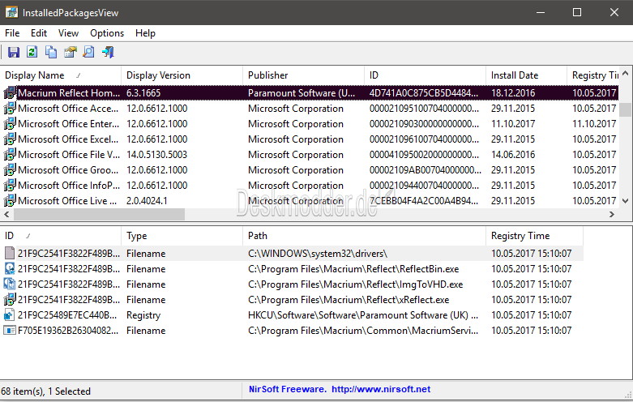Click the icon beside Microsoft Office Groo... row

10,170
